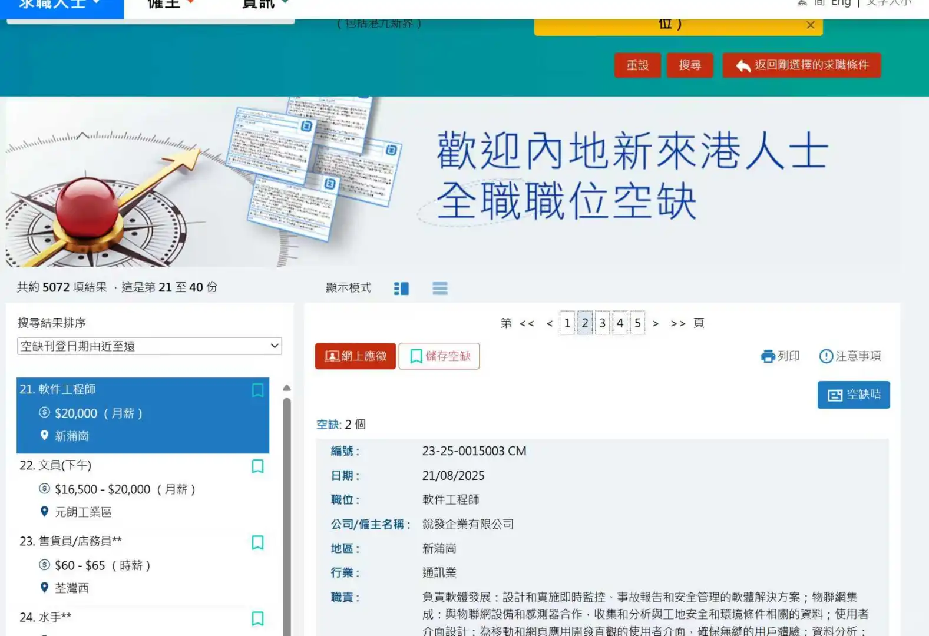
Task: Expand the 僱主 menu
Action: pos(170,5)
